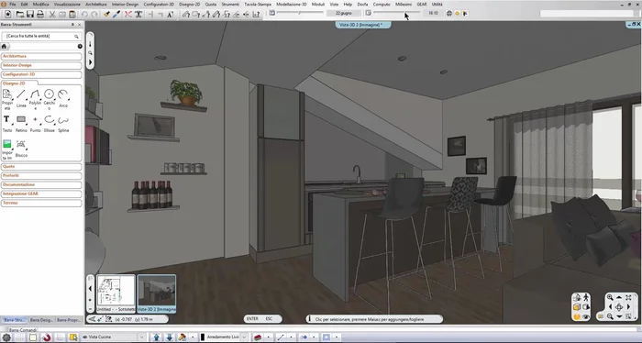Switch to the Barra-Propr tab

(x=68, y=320)
